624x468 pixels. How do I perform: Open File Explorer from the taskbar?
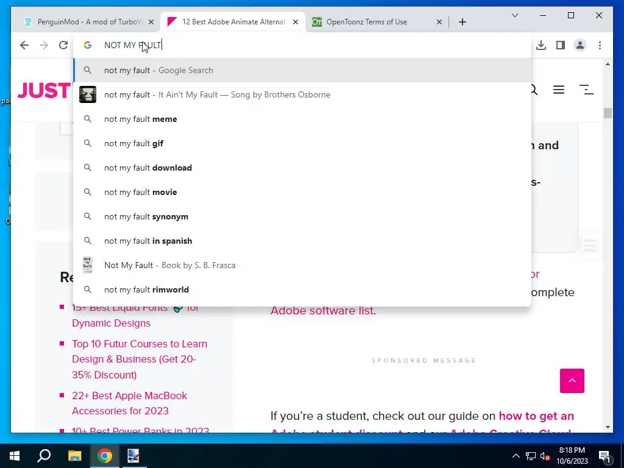[x=74, y=456]
